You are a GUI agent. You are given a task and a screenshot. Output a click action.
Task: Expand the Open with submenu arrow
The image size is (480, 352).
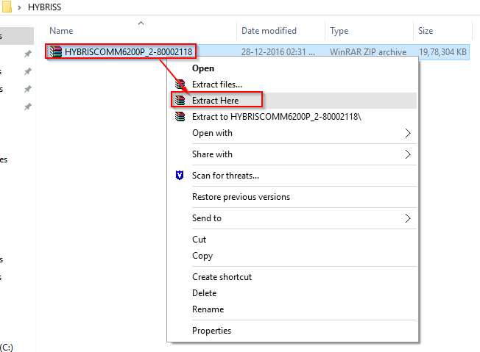[x=408, y=133]
